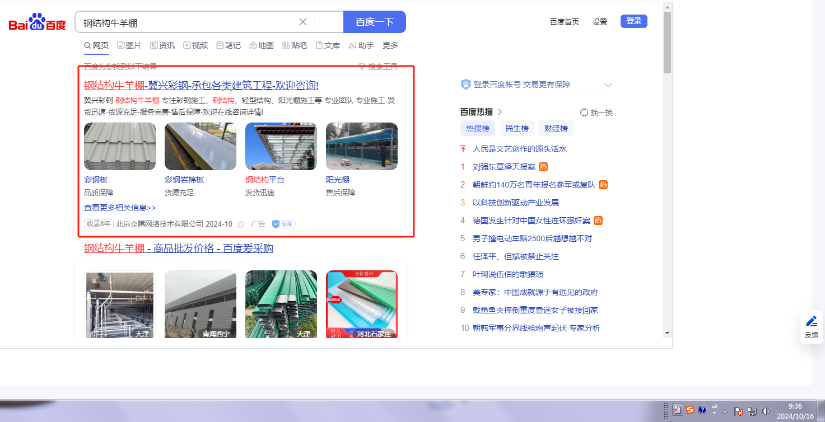The height and width of the screenshot is (422, 825).
Task: Open 查看更多相关信息>> link
Action: (x=120, y=208)
